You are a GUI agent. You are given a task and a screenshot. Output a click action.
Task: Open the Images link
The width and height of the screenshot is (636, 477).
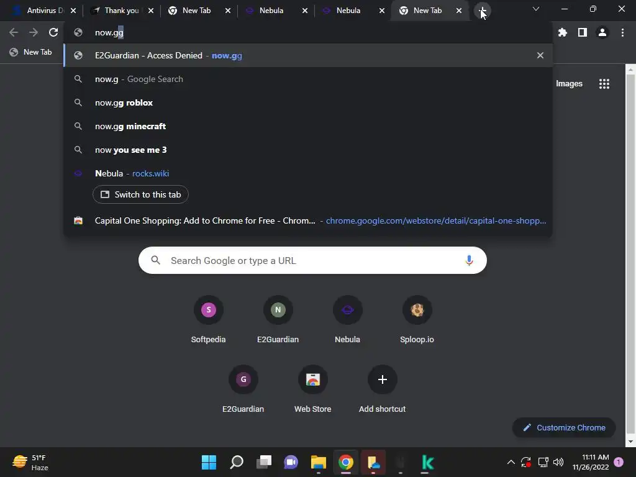click(569, 84)
